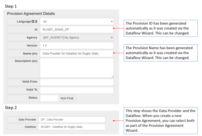
Task: Click the add language plus icon
Action: (33, 22)
